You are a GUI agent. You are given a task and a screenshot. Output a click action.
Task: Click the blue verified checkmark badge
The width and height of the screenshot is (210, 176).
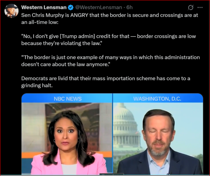(71, 8)
